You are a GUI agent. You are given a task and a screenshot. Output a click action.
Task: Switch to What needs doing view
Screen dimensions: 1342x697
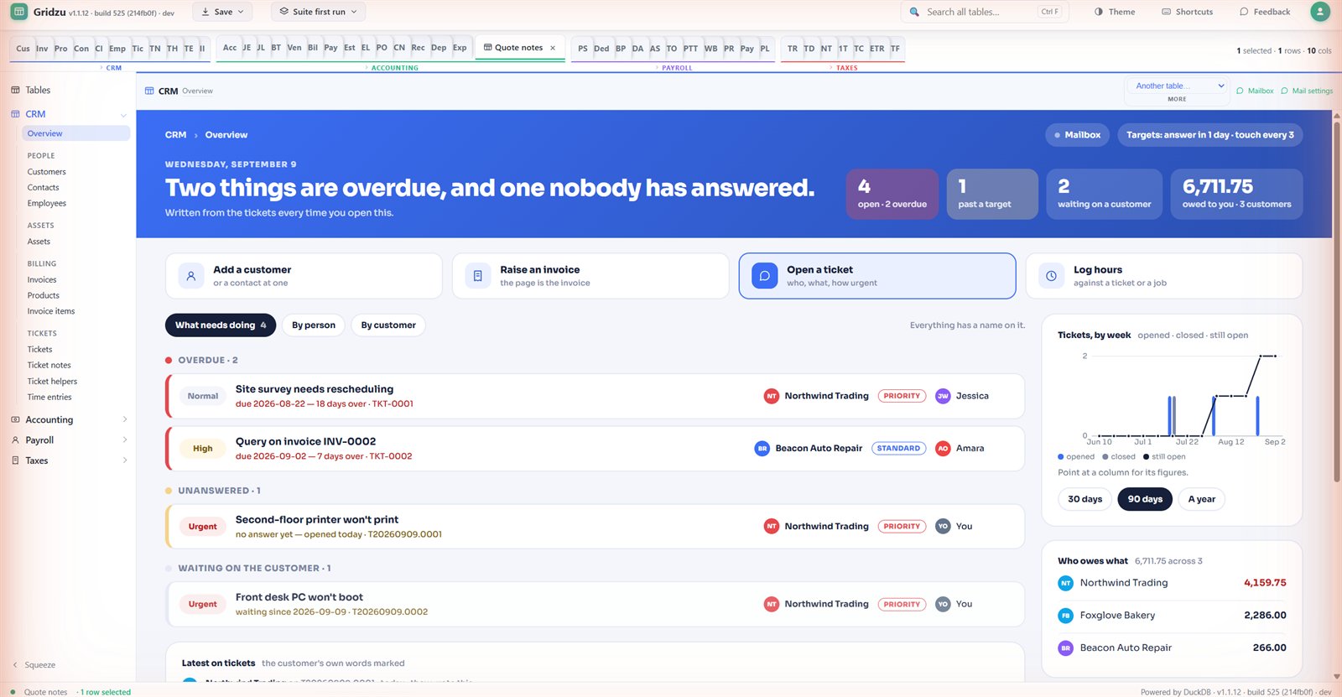pyautogui.click(x=221, y=325)
